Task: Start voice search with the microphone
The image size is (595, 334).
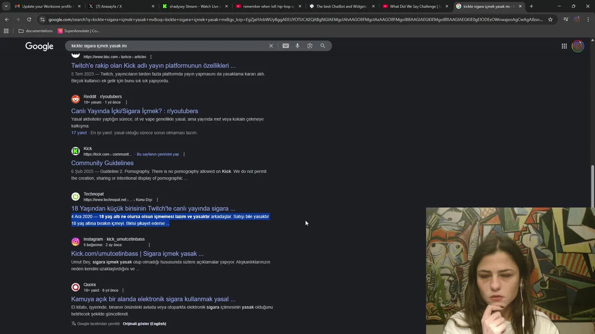Action: (x=297, y=46)
